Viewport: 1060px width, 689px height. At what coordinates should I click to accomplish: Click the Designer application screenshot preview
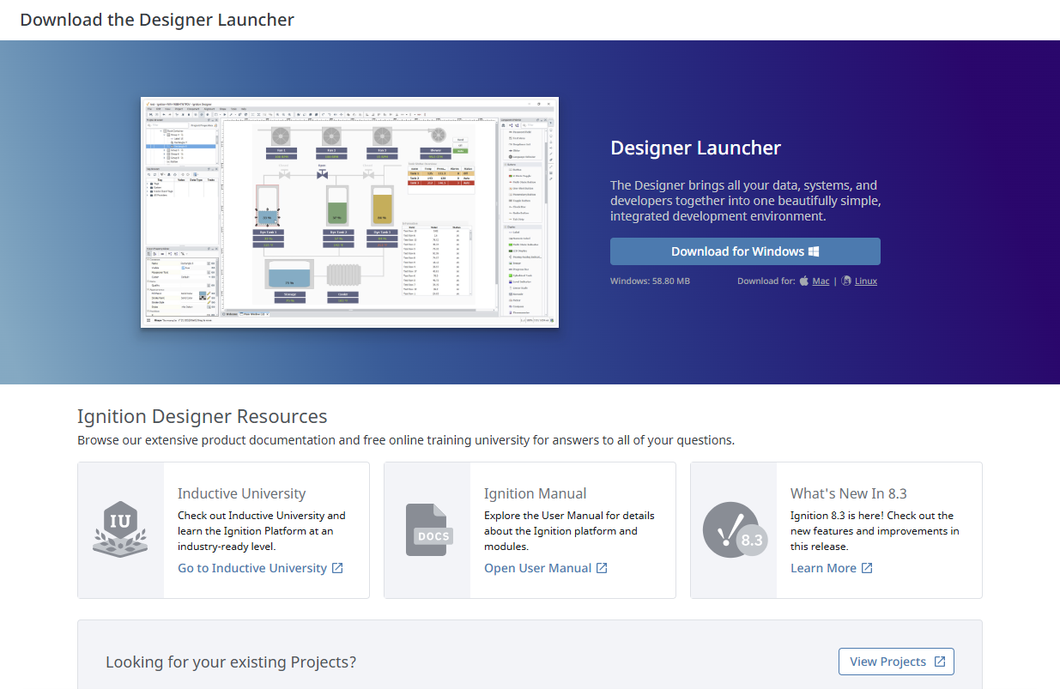[349, 212]
